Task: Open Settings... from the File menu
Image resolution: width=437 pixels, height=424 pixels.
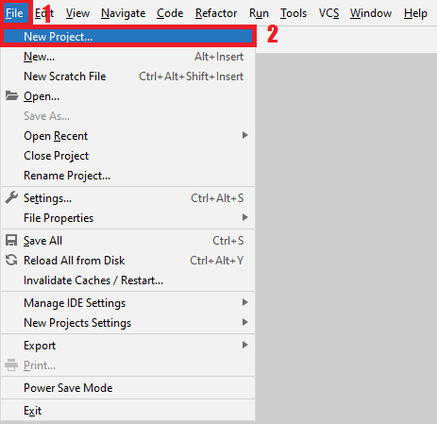Action: [x=127, y=198]
